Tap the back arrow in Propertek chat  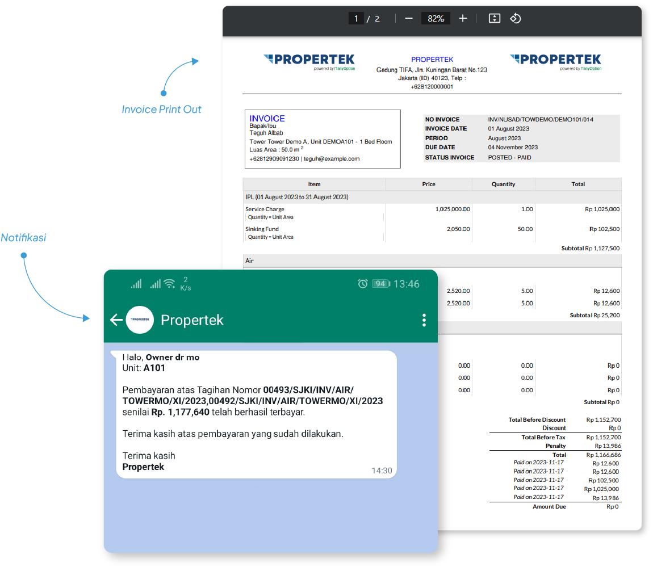click(x=116, y=320)
